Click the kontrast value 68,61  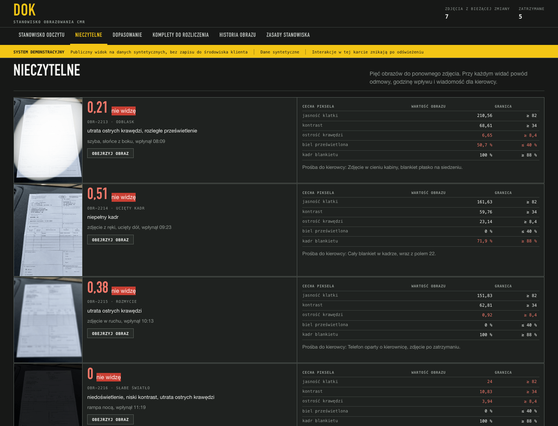click(x=486, y=125)
